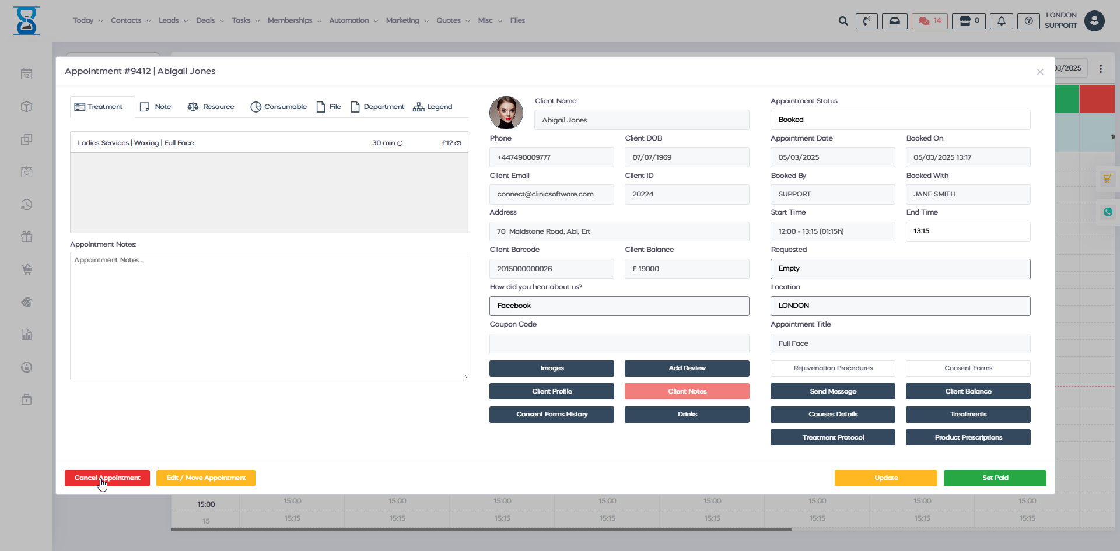Open the three-dot options menu icon
This screenshot has width=1120, height=551.
(1101, 69)
